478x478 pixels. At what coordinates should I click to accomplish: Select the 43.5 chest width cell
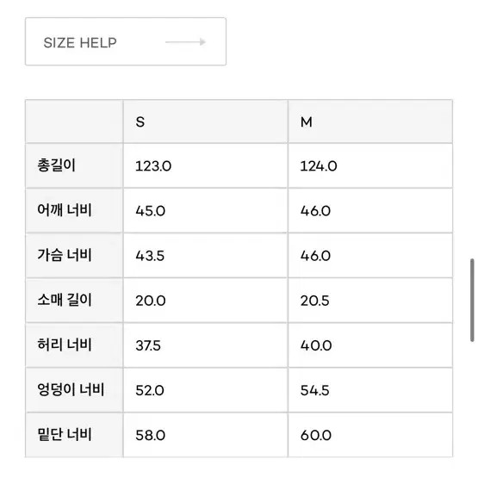point(206,255)
